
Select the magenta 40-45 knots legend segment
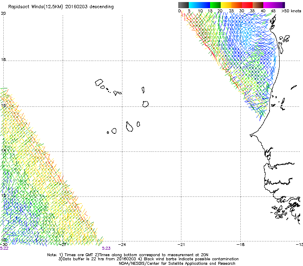(x=269, y=5)
